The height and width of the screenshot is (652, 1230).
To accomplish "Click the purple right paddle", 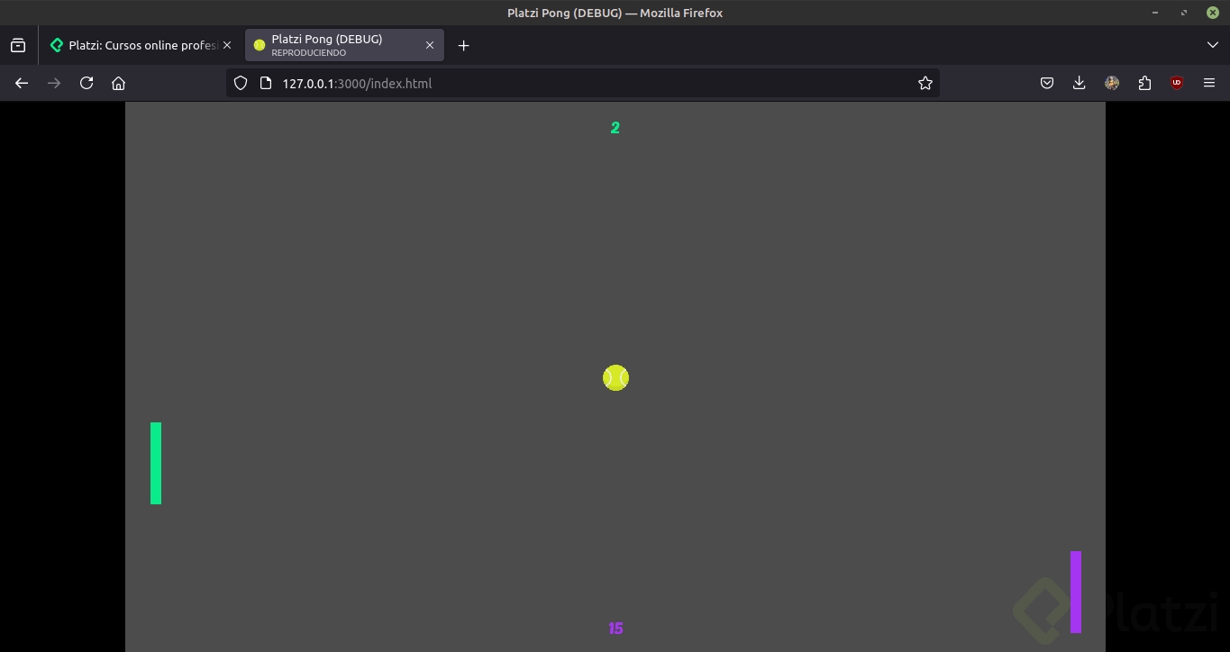I will pos(1076,592).
